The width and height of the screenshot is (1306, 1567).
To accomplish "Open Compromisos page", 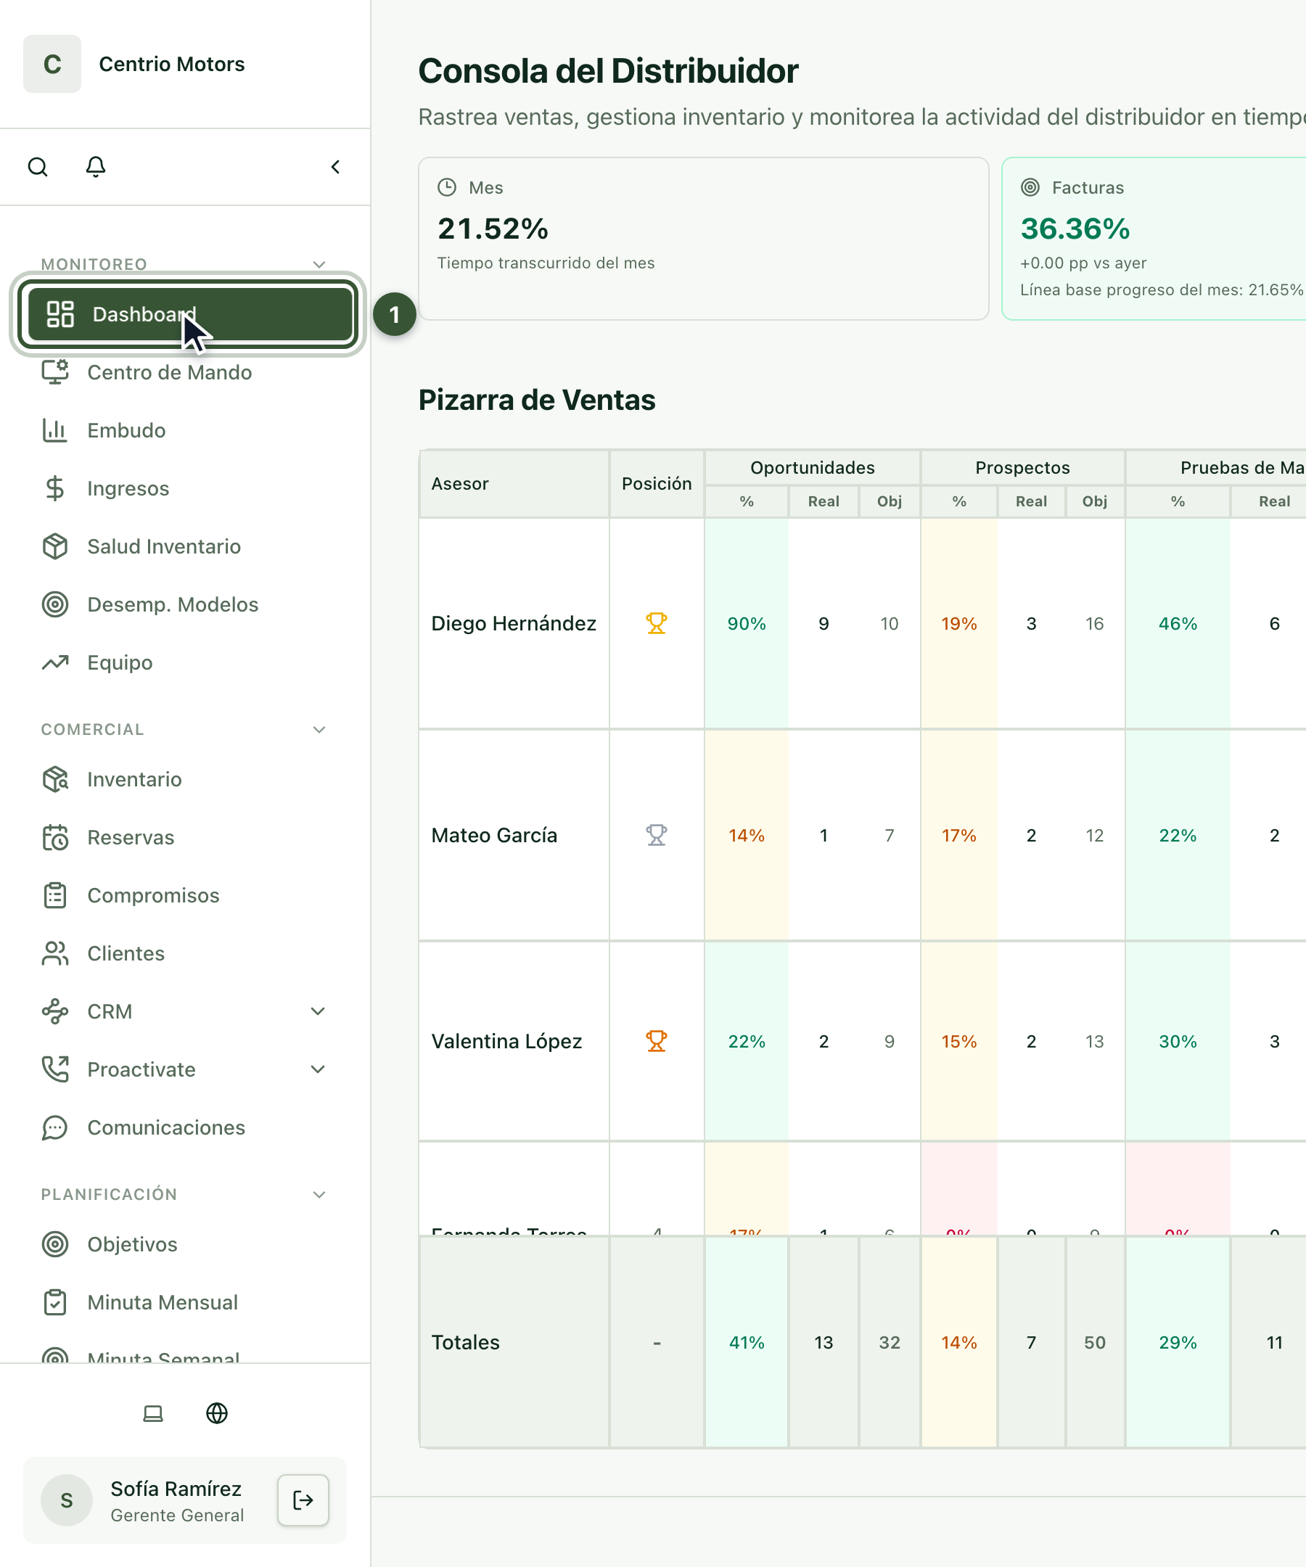I will [x=185, y=895].
